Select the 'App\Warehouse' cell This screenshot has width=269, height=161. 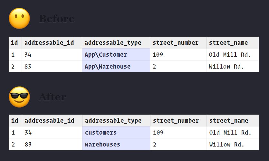(116, 66)
